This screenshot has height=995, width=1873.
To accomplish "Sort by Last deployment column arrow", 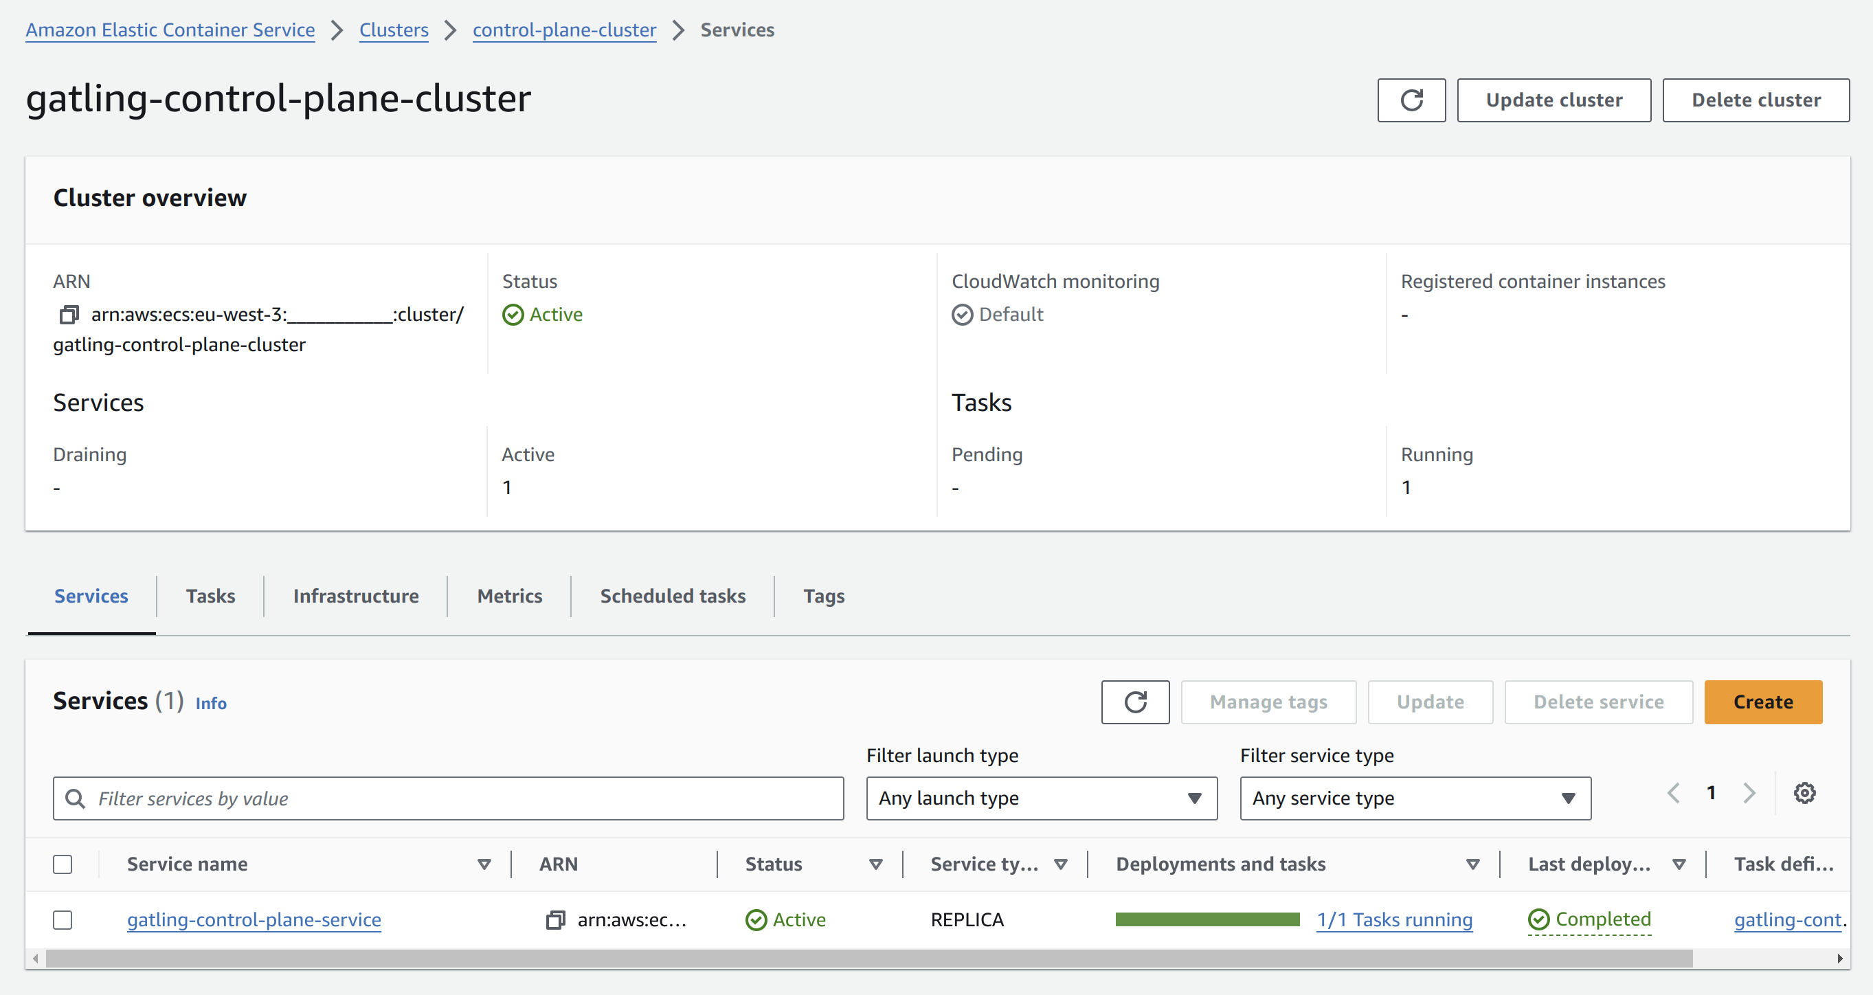I will pyautogui.click(x=1679, y=863).
